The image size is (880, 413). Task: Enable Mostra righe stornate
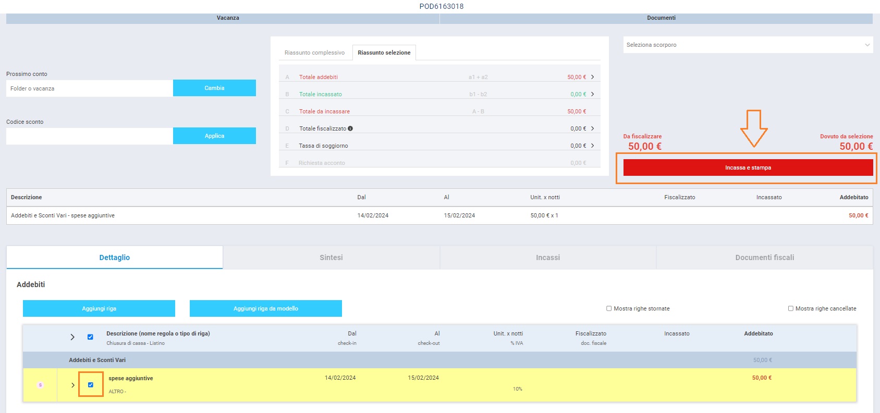[x=609, y=308]
